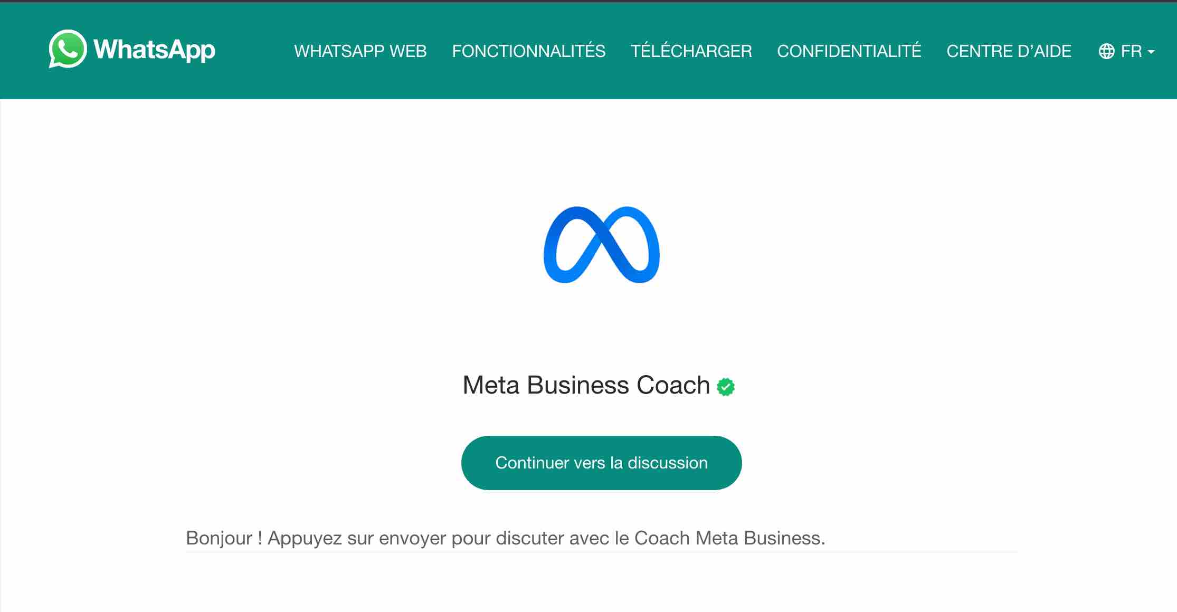Click the WhatsApp speech-bubble phone logo
This screenshot has height=612, width=1177.
68,49
